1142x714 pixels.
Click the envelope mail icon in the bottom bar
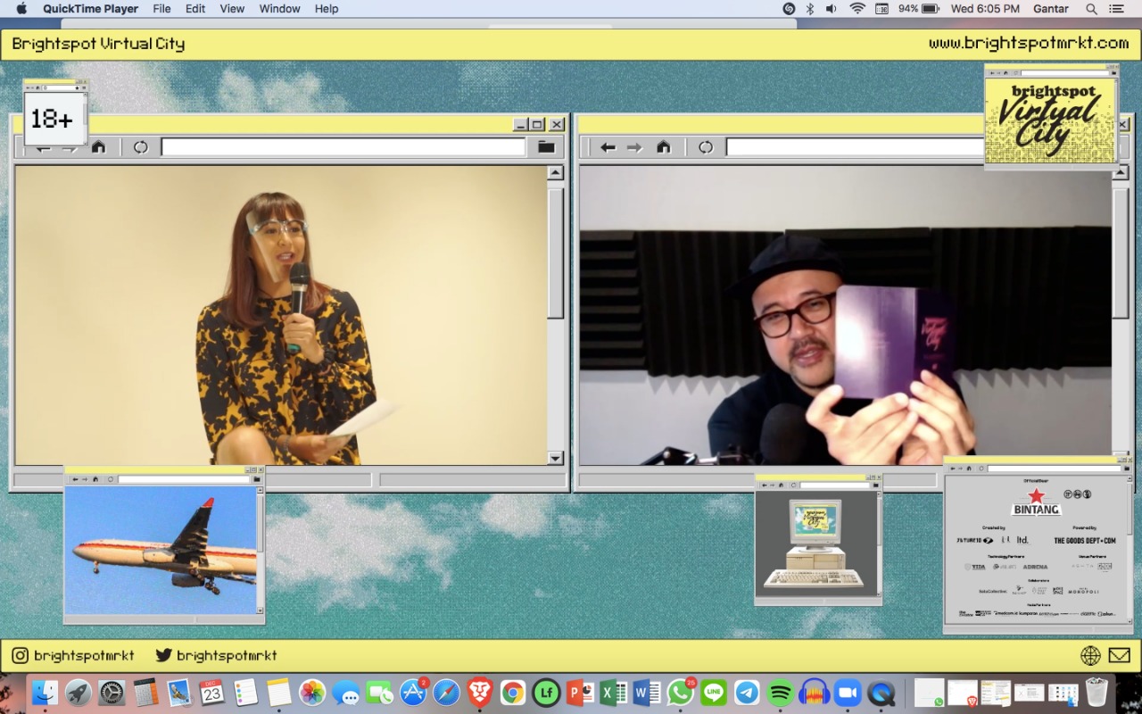(1119, 655)
